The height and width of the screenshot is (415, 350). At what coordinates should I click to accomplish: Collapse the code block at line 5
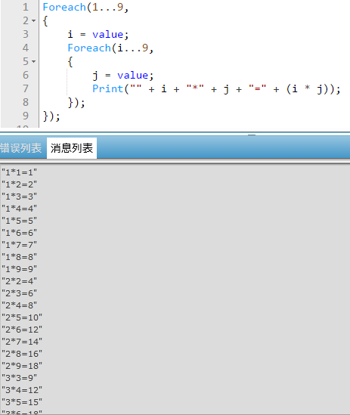pos(33,61)
